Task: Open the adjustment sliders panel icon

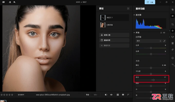Action: 172,31
